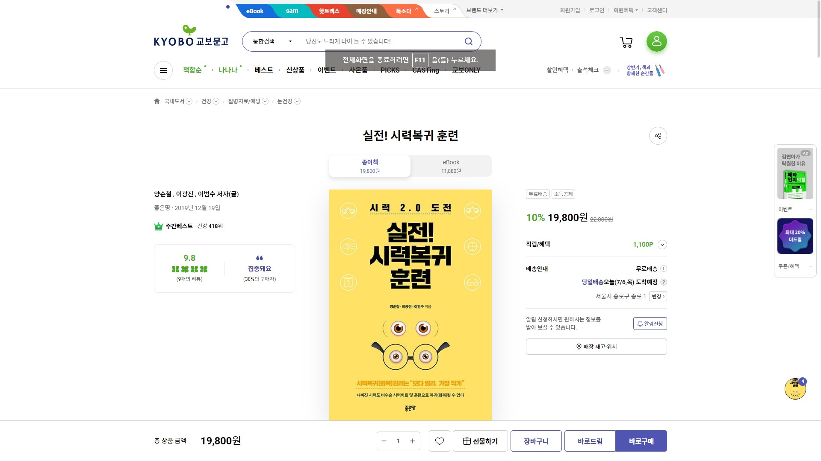Screen dimensions: 821x461
Task: Add book to wishlist heart
Action: pos(439,441)
